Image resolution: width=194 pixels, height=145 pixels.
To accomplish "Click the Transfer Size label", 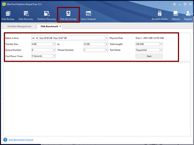I will click(x=12, y=44).
